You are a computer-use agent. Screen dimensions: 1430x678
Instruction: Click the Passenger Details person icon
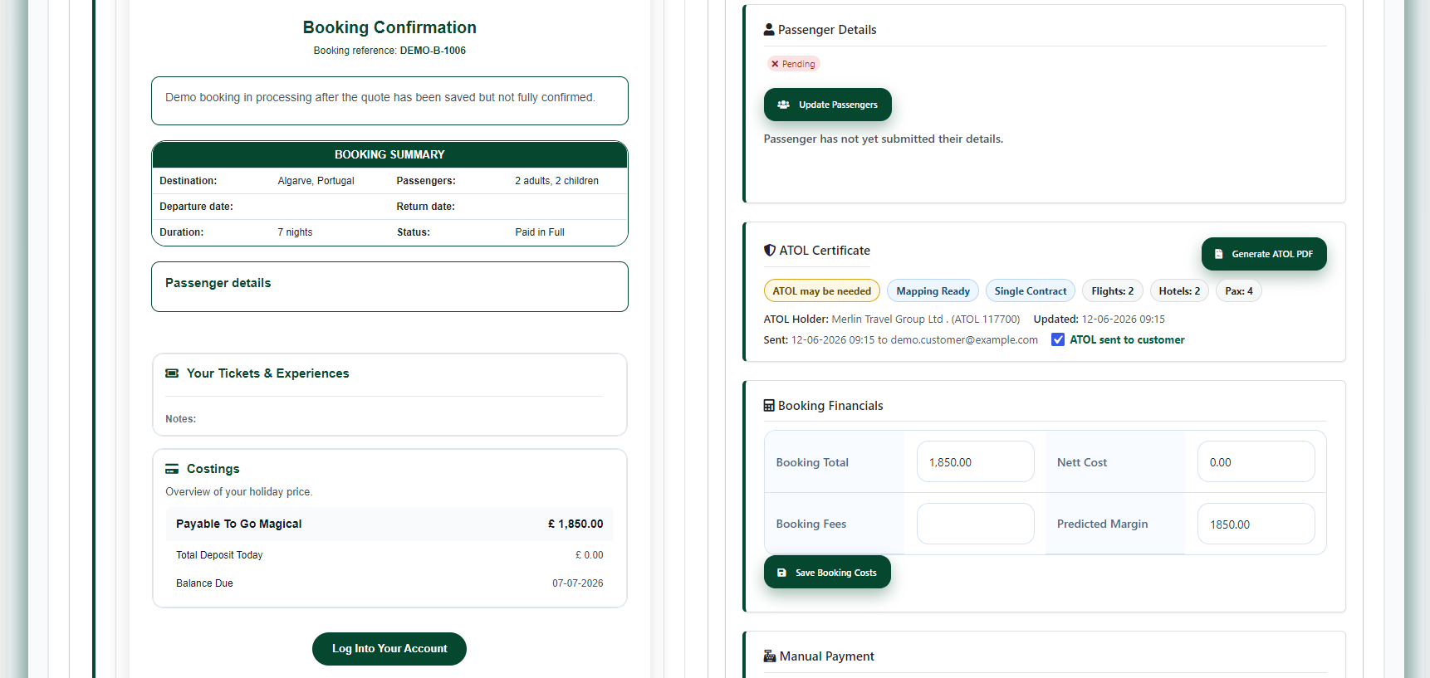[769, 29]
